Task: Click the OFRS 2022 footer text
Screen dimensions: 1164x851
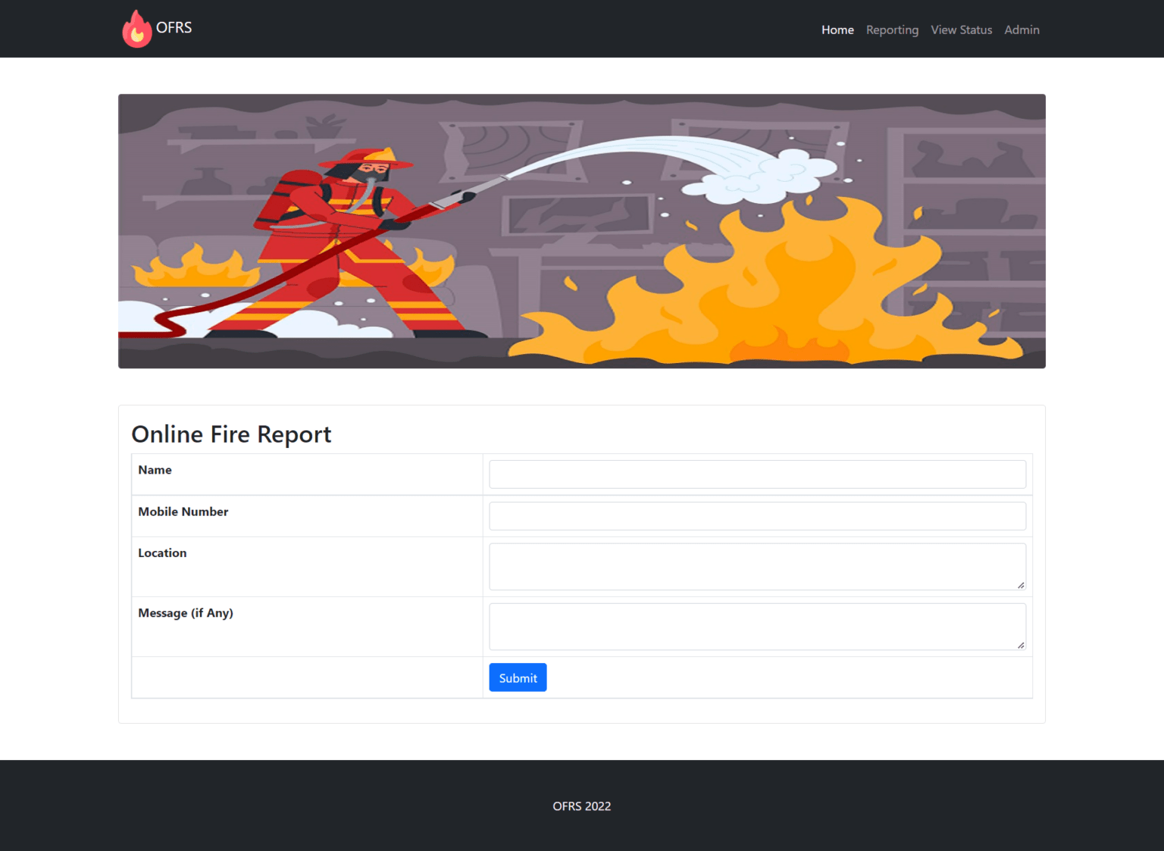Action: pyautogui.click(x=581, y=806)
